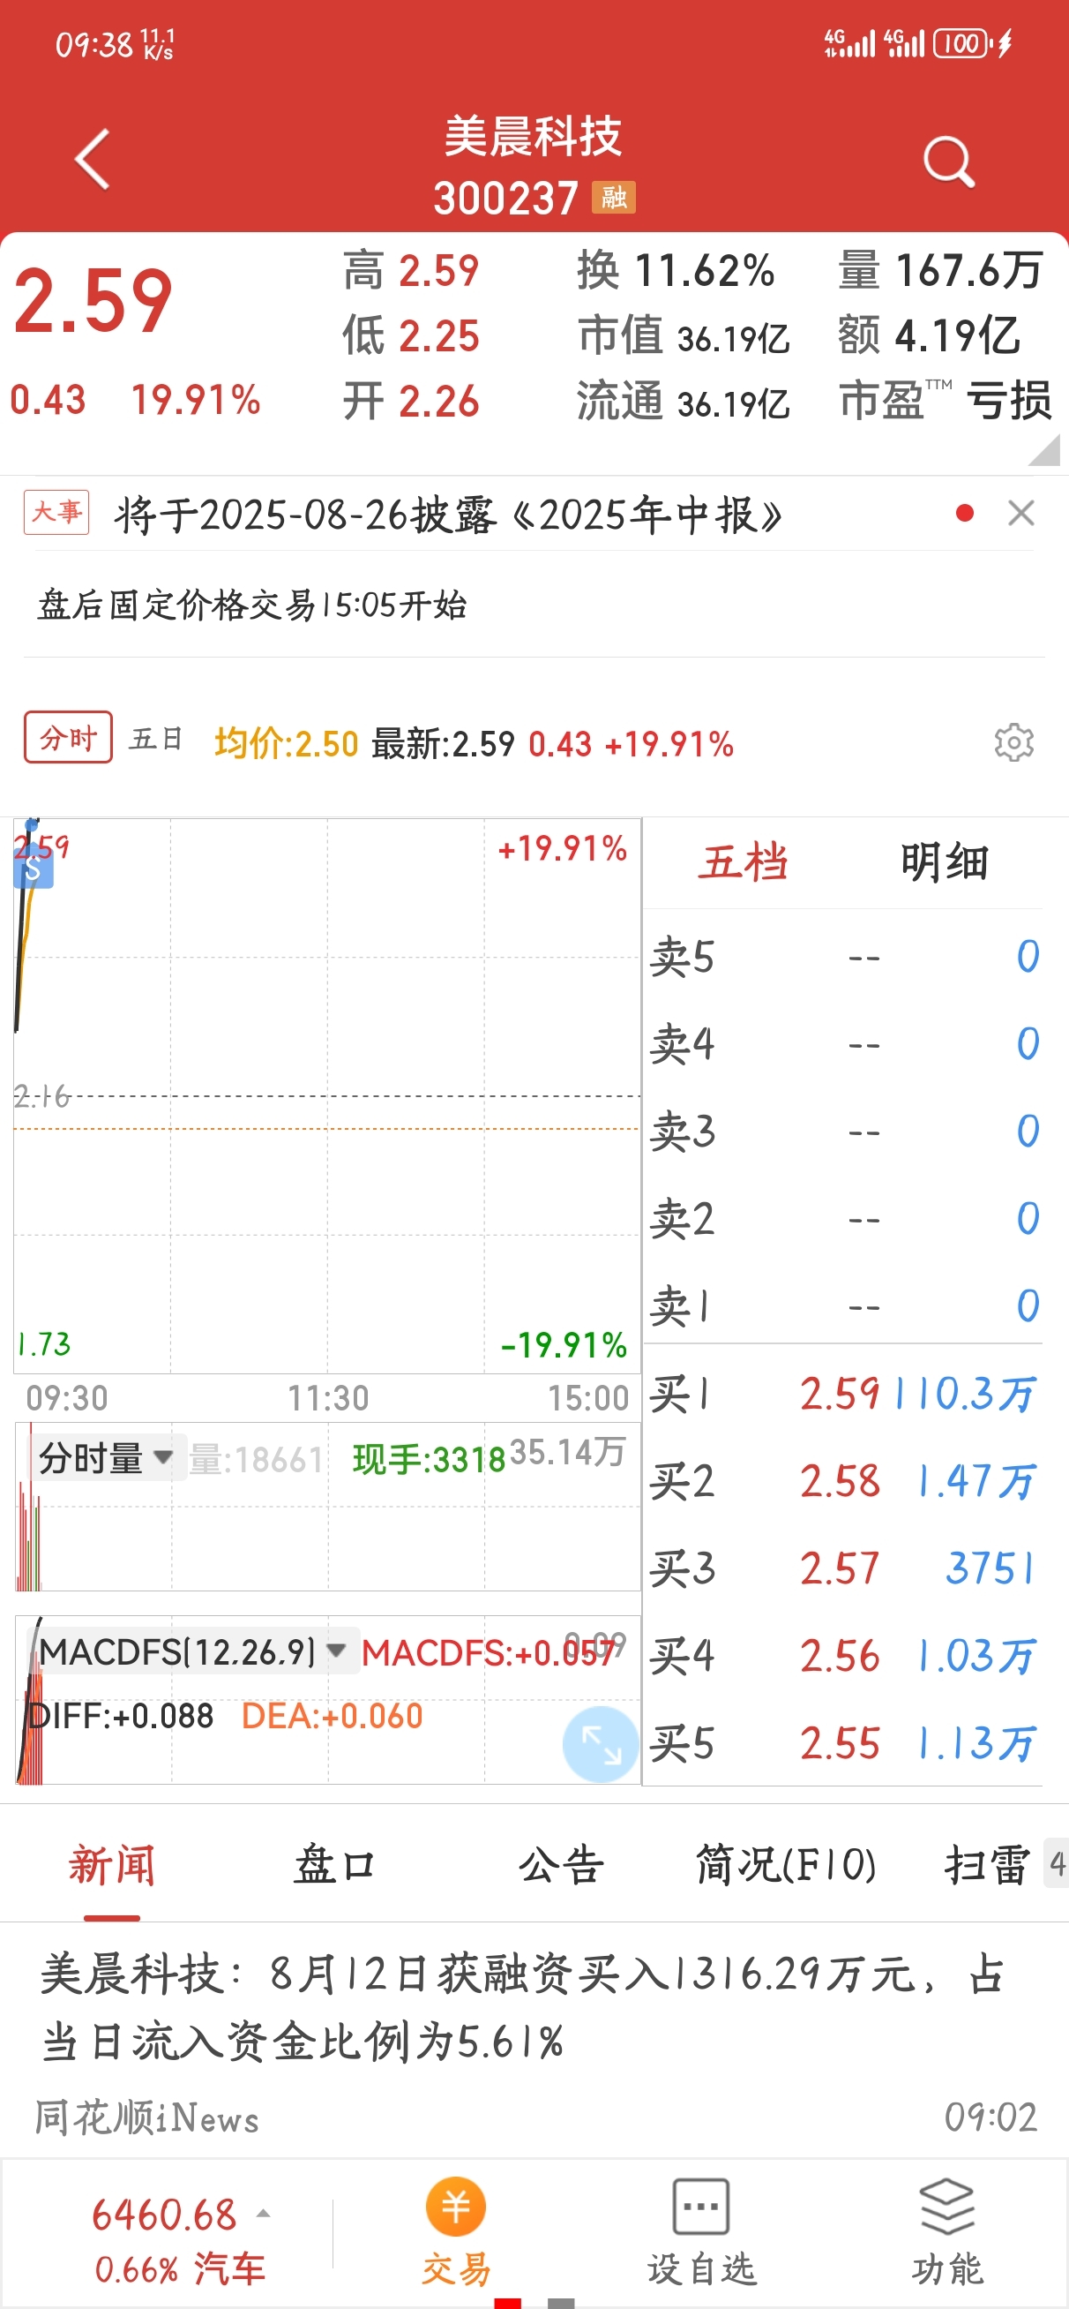Tap the large current price 2.59
This screenshot has height=2309, width=1069.
coord(93,302)
